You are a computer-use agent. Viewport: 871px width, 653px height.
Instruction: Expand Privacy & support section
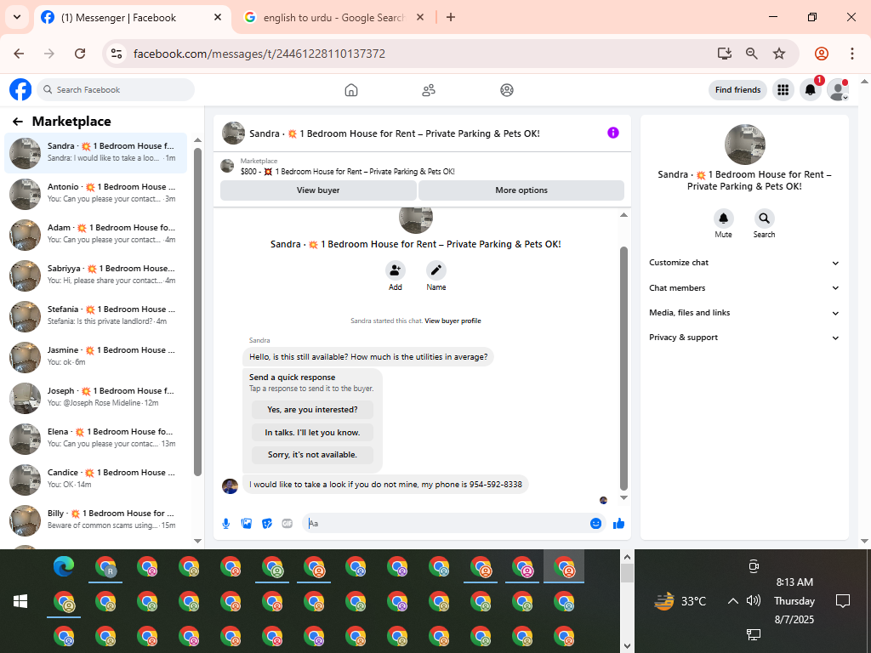coord(744,338)
